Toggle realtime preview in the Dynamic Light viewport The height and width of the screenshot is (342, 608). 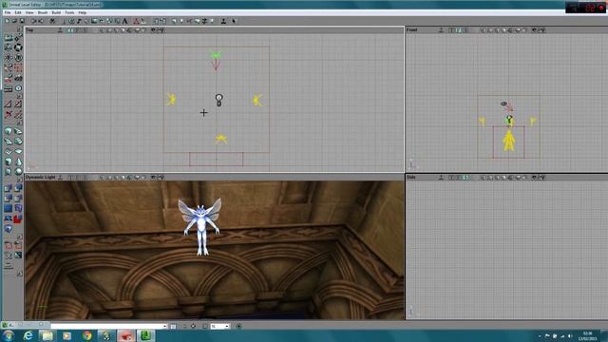pos(60,178)
